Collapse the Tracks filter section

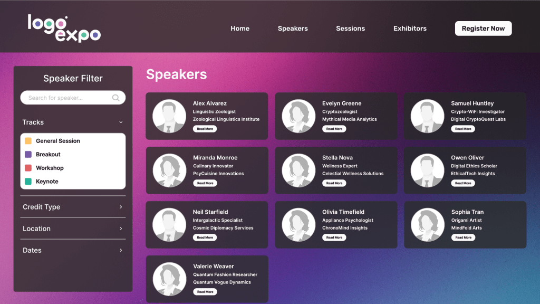(x=121, y=122)
